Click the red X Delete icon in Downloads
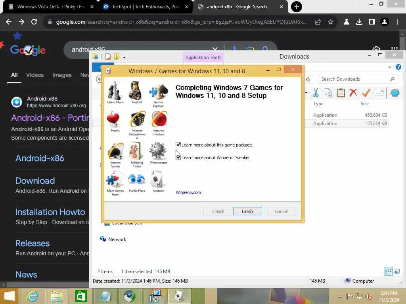The height and width of the screenshot is (304, 406). point(353,93)
